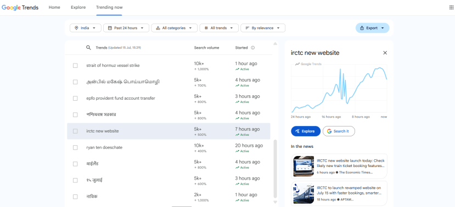
Task: Open the India location dropdown
Action: click(x=85, y=28)
